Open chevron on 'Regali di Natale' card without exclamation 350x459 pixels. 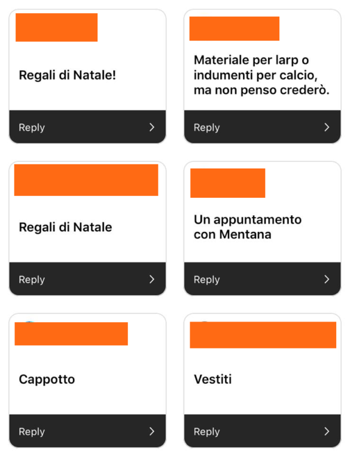tap(151, 279)
